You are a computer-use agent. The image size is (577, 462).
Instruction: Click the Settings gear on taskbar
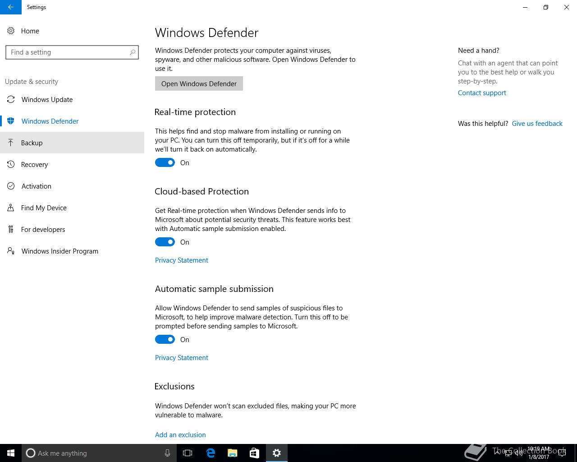click(x=277, y=453)
